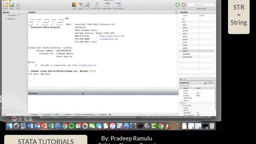The height and width of the screenshot is (144, 256).
Task: Click the Print toolbar icon
Action: pos(18,6)
